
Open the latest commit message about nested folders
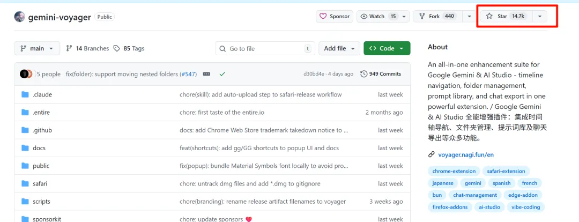point(122,74)
